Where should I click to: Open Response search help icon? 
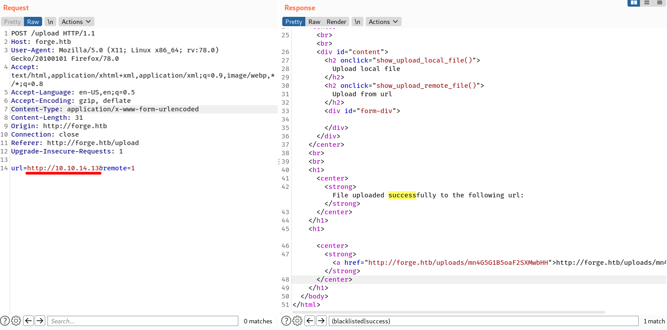286,321
